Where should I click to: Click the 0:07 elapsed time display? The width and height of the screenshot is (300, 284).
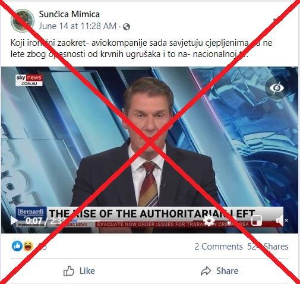pyautogui.click(x=34, y=220)
